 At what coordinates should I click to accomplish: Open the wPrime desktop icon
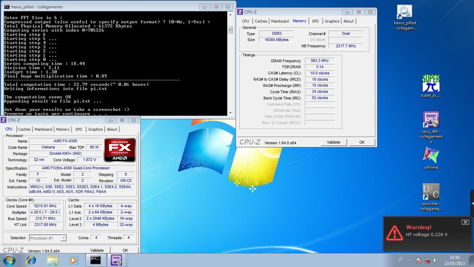tap(431, 159)
